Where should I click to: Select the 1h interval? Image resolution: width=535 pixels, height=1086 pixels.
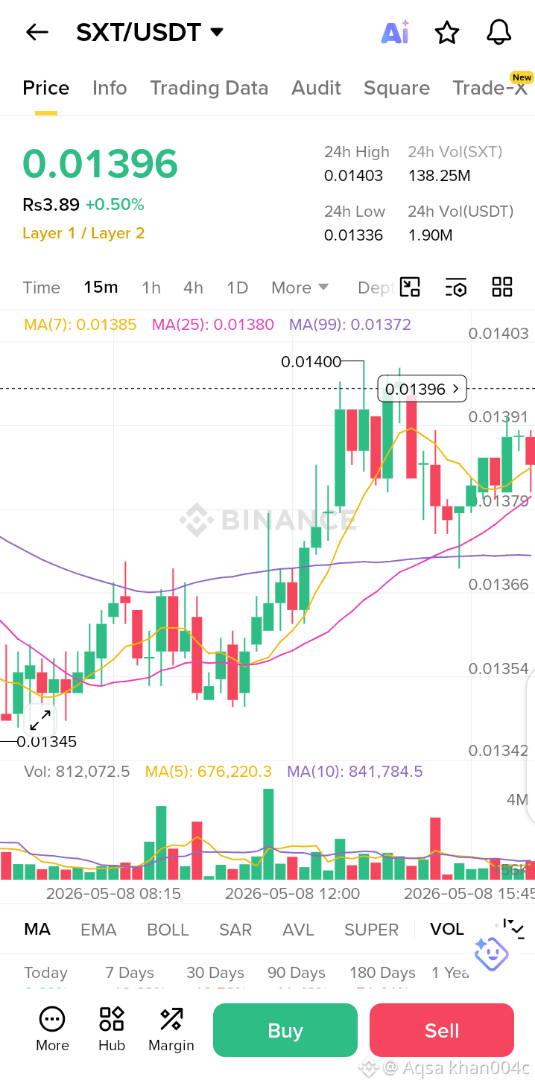(151, 288)
